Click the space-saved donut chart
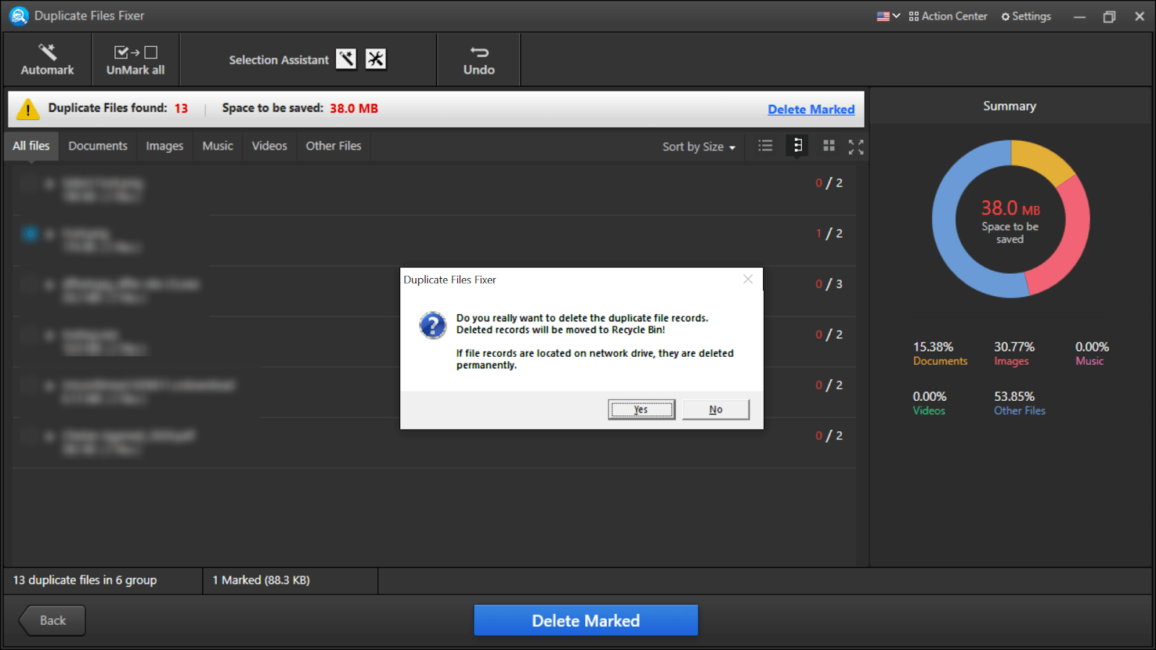This screenshot has height=650, width=1156. point(1009,219)
